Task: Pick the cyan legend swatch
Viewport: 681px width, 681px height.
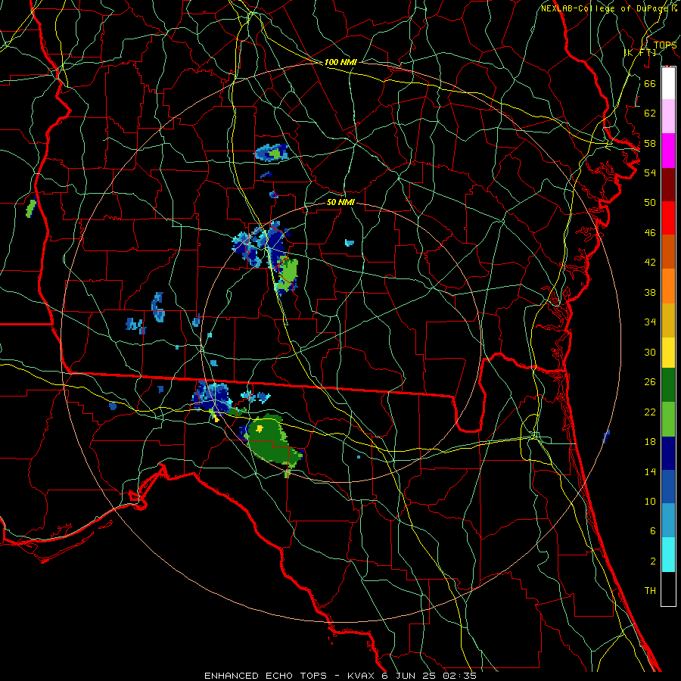Action: [668, 555]
